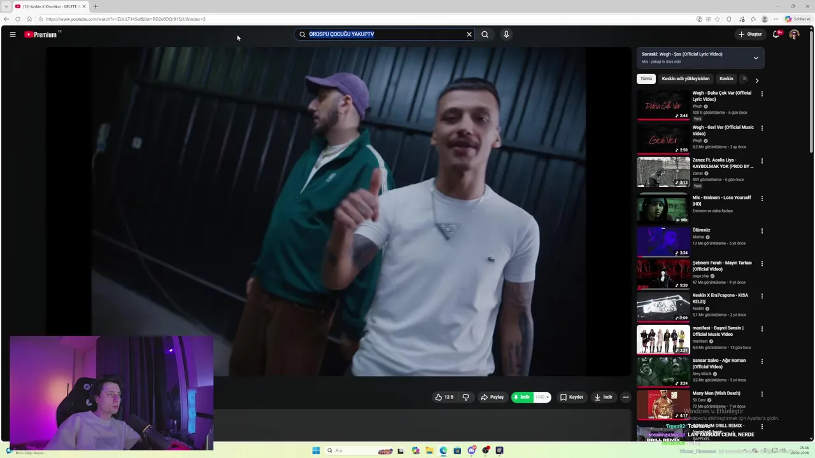Screen dimensions: 815x458
Task: Select the 50 Cent channel name
Action: click(699, 400)
